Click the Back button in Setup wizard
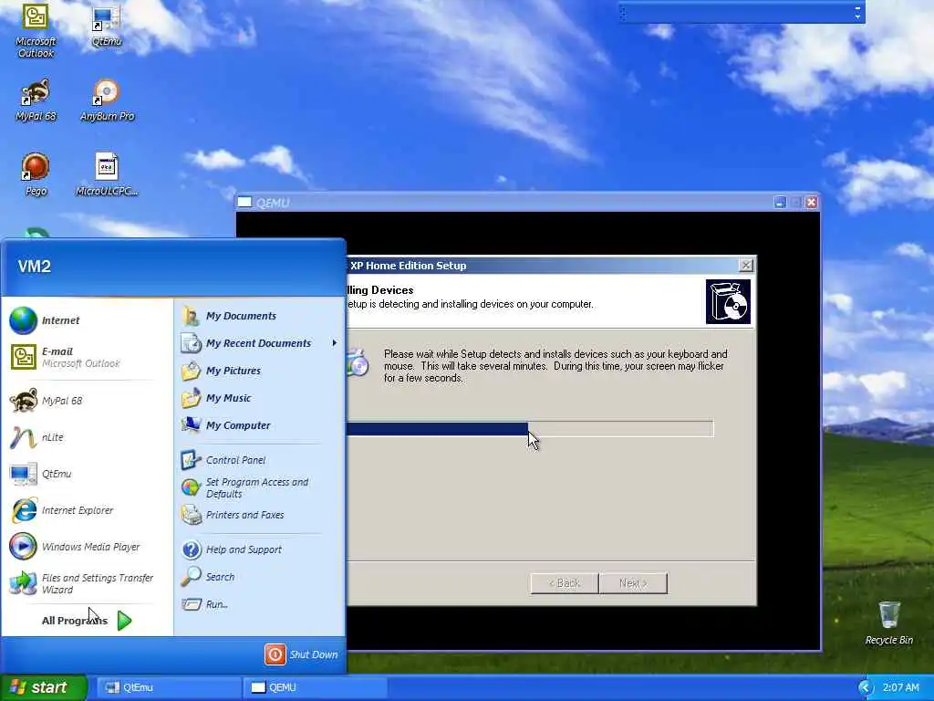 pyautogui.click(x=564, y=583)
